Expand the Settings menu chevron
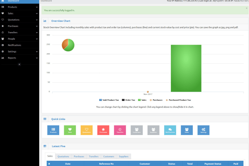This screenshot has width=249, height=166. (x=37, y=52)
